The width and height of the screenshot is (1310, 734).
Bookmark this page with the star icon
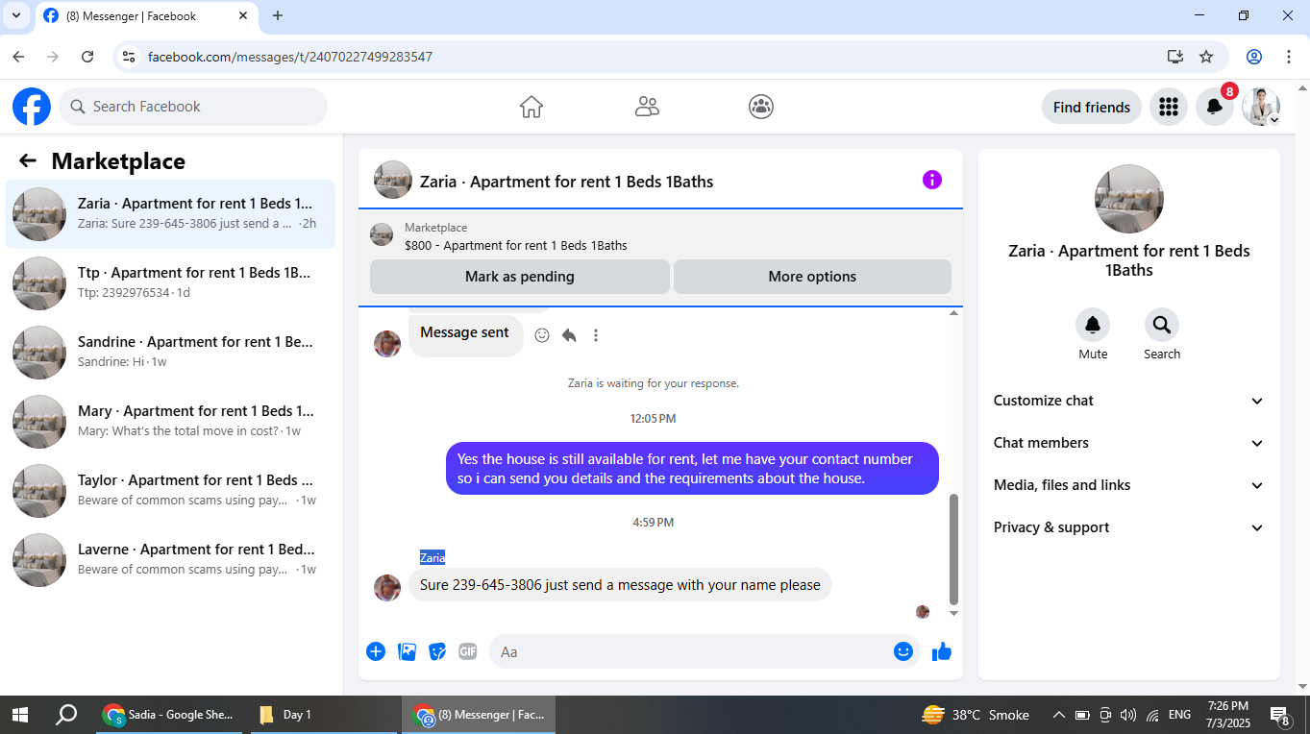point(1206,57)
